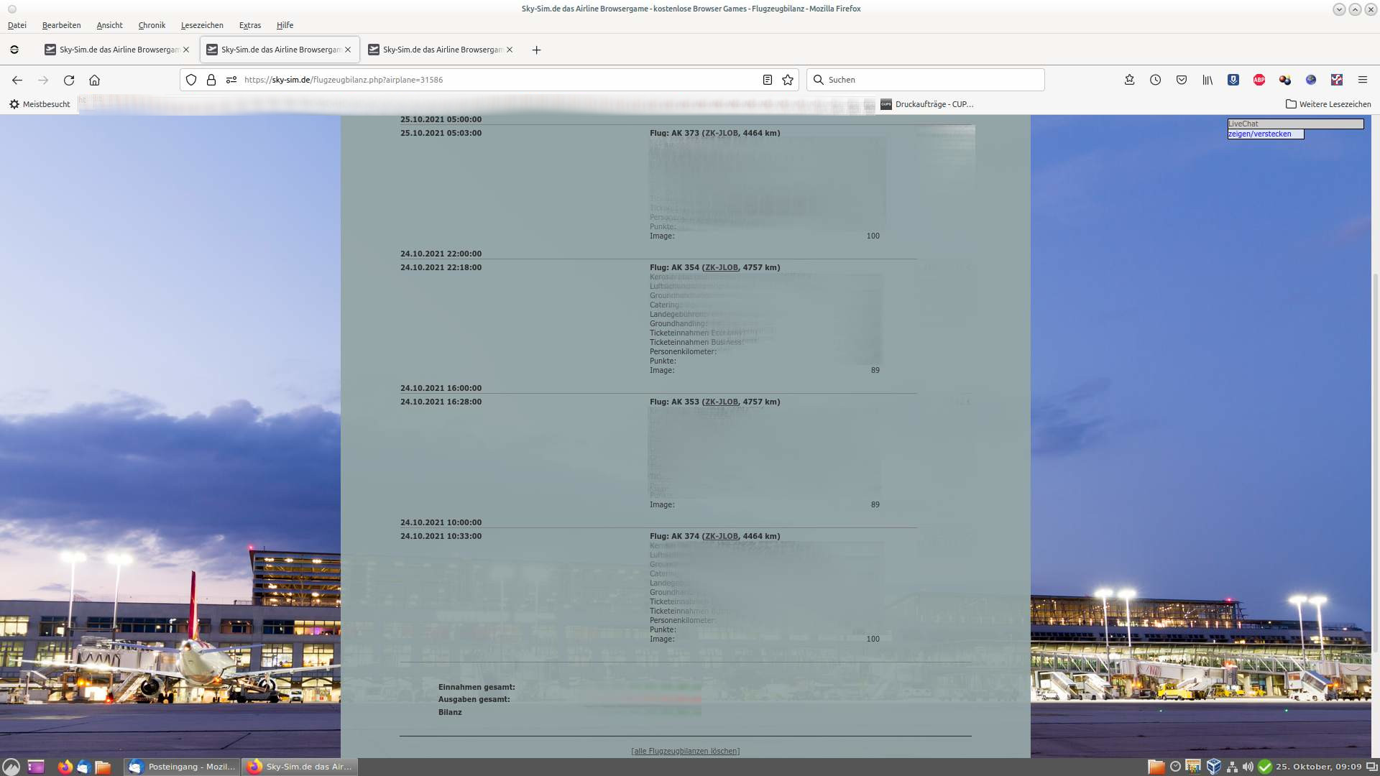Click the alle Flugzeugbilanzen löschen link
The width and height of the screenshot is (1380, 776).
[685, 751]
